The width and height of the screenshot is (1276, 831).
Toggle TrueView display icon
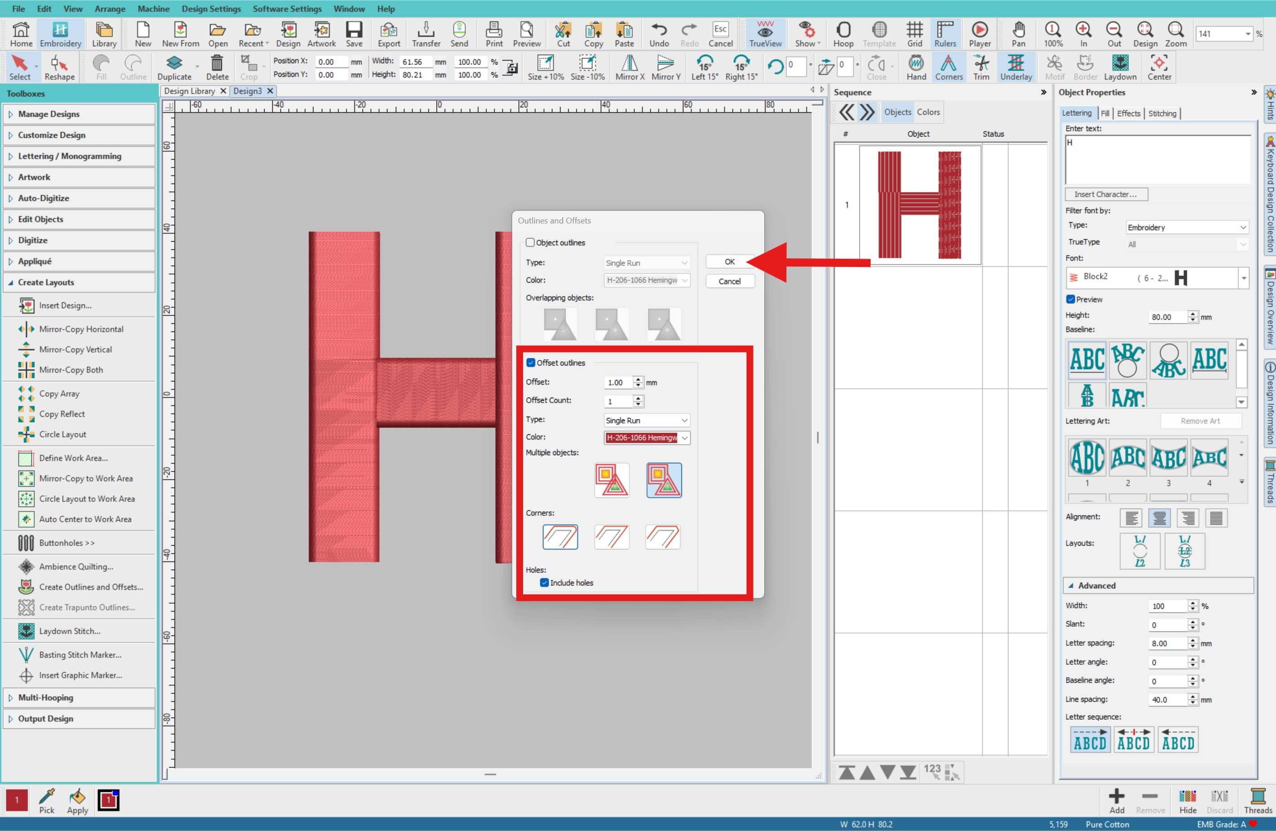[765, 34]
